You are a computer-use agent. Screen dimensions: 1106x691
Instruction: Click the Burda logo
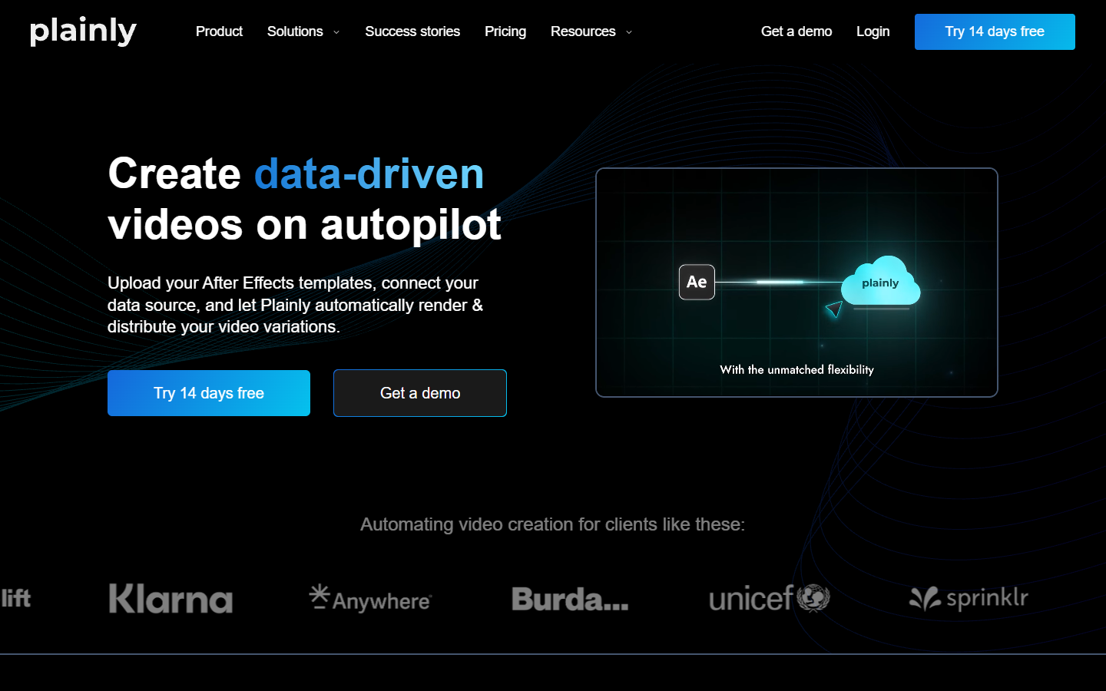point(570,599)
